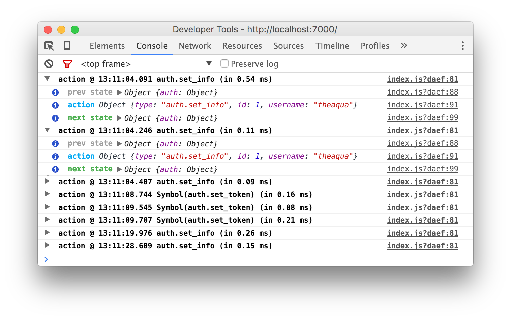Toggle the device mode phone icon
511x320 pixels.
tap(67, 45)
